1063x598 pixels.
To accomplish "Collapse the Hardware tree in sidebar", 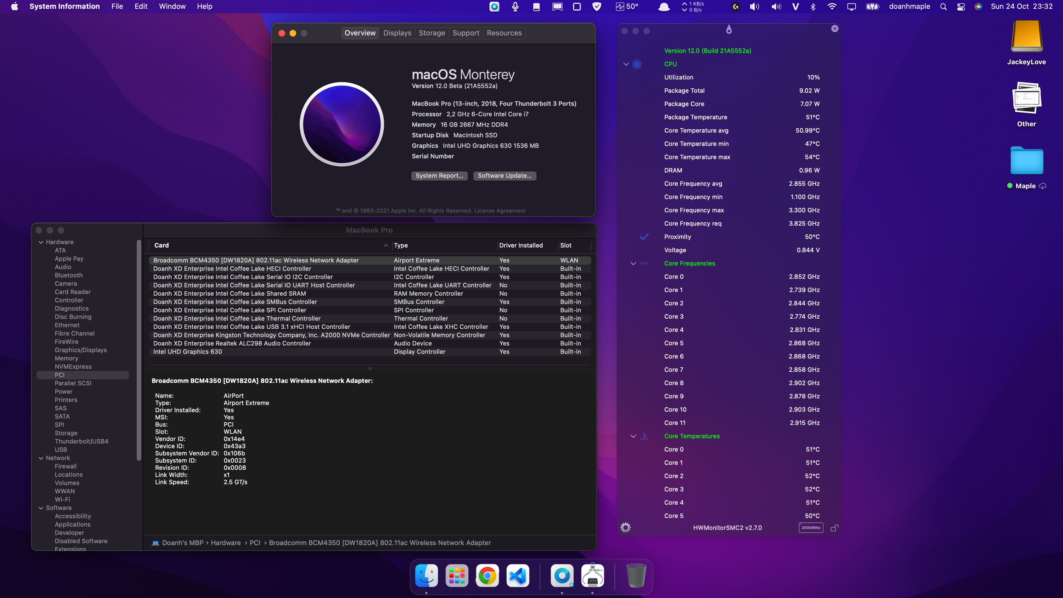I will click(41, 242).
